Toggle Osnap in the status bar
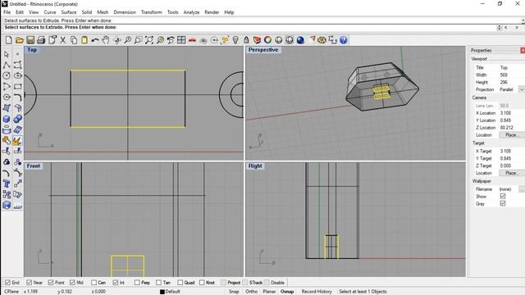 pyautogui.click(x=287, y=292)
